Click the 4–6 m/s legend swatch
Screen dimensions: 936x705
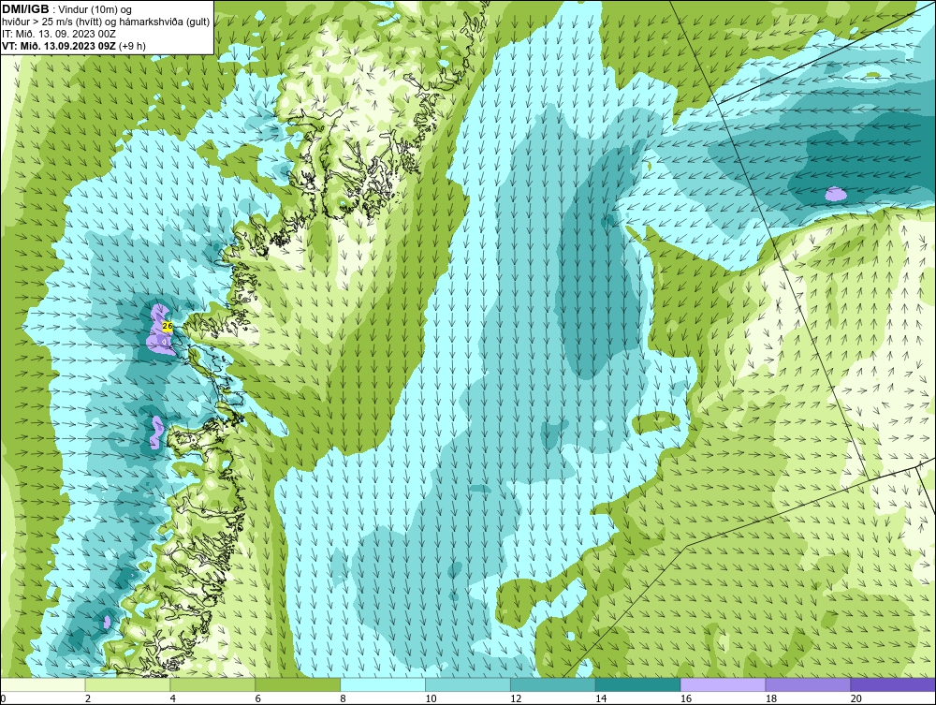click(x=212, y=684)
